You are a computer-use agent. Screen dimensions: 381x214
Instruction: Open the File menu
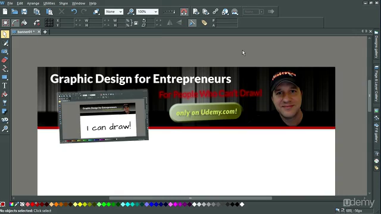coord(10,4)
